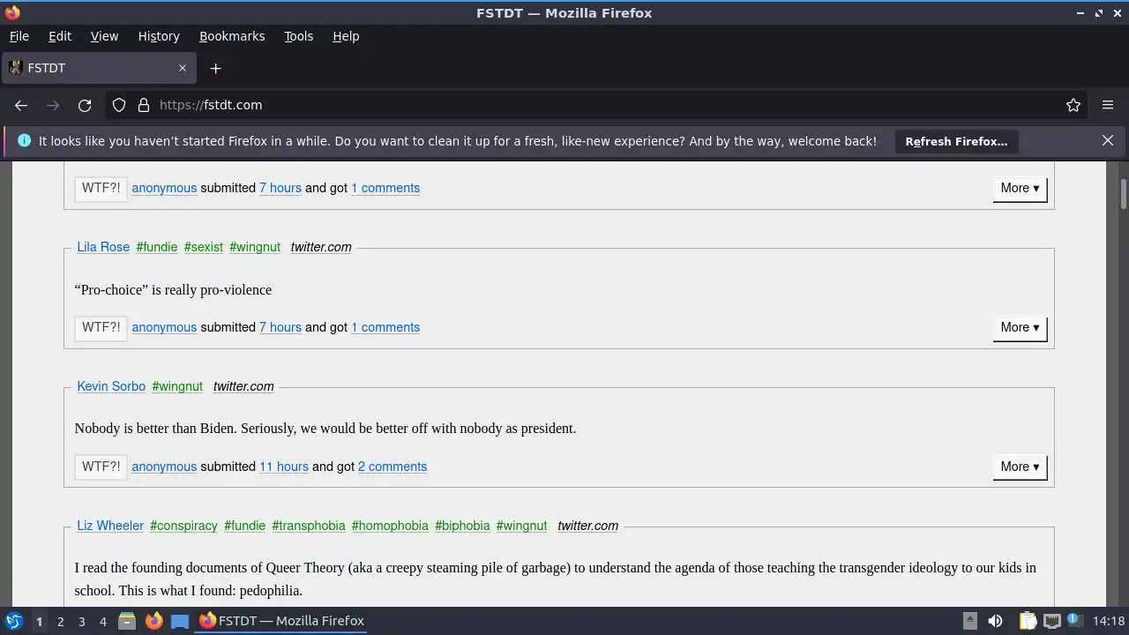Open twitter.com source on Kevin Sorbo post
The image size is (1129, 635).
coord(243,386)
